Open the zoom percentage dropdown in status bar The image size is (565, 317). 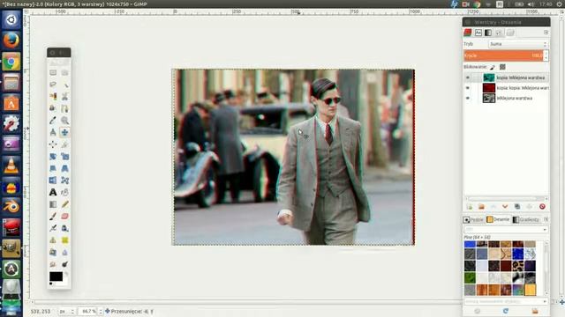click(101, 311)
